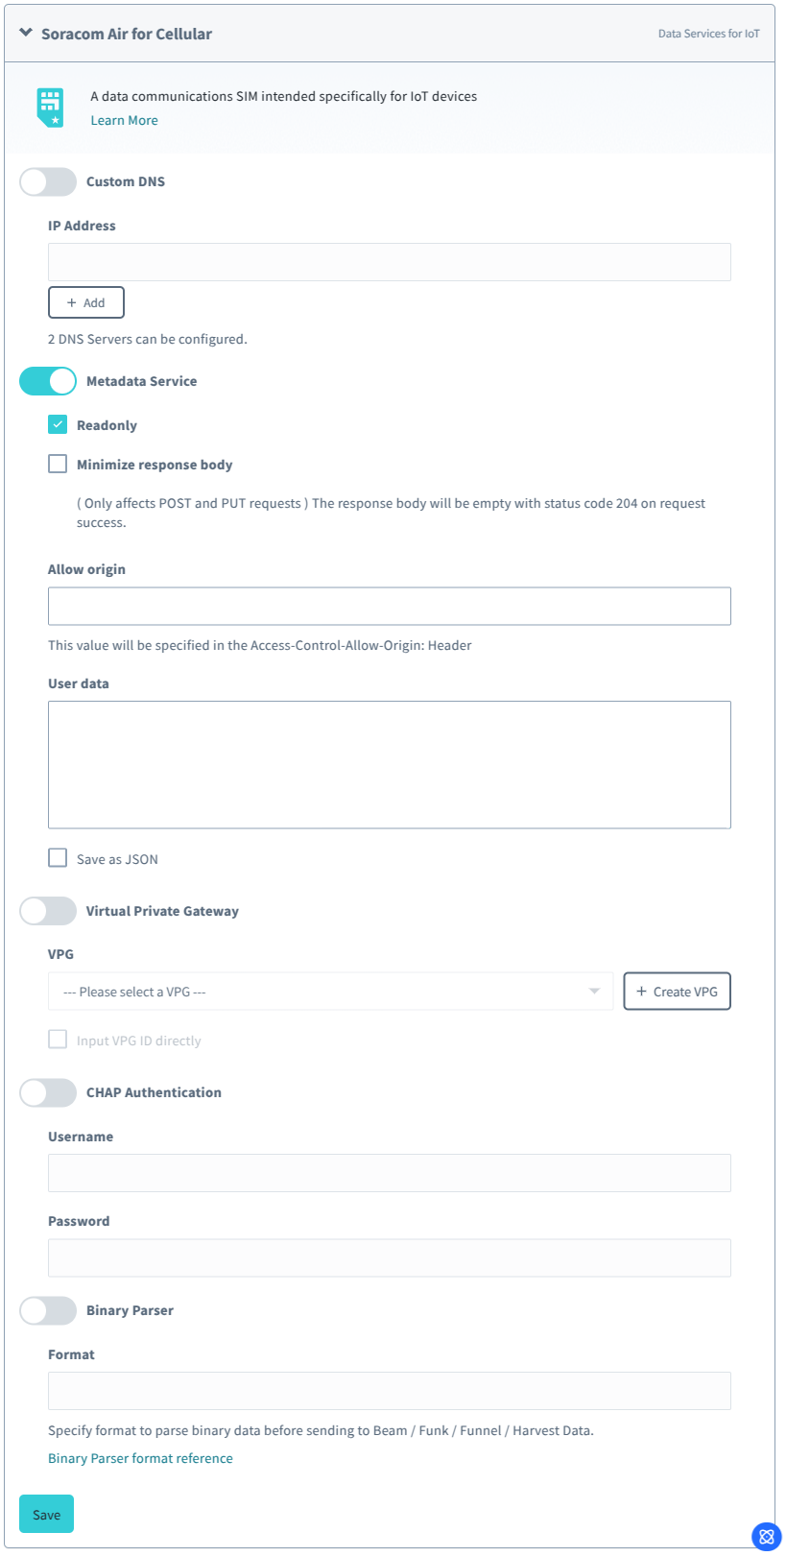Focus the Allow origin input field
This screenshot has height=1556, width=786.
pyautogui.click(x=390, y=607)
